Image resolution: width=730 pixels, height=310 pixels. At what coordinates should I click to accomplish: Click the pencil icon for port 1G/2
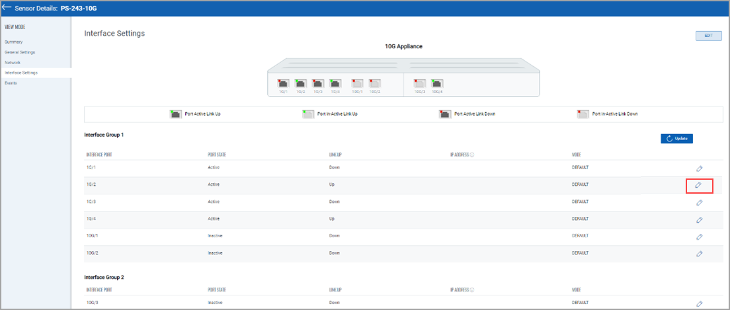pyautogui.click(x=699, y=186)
